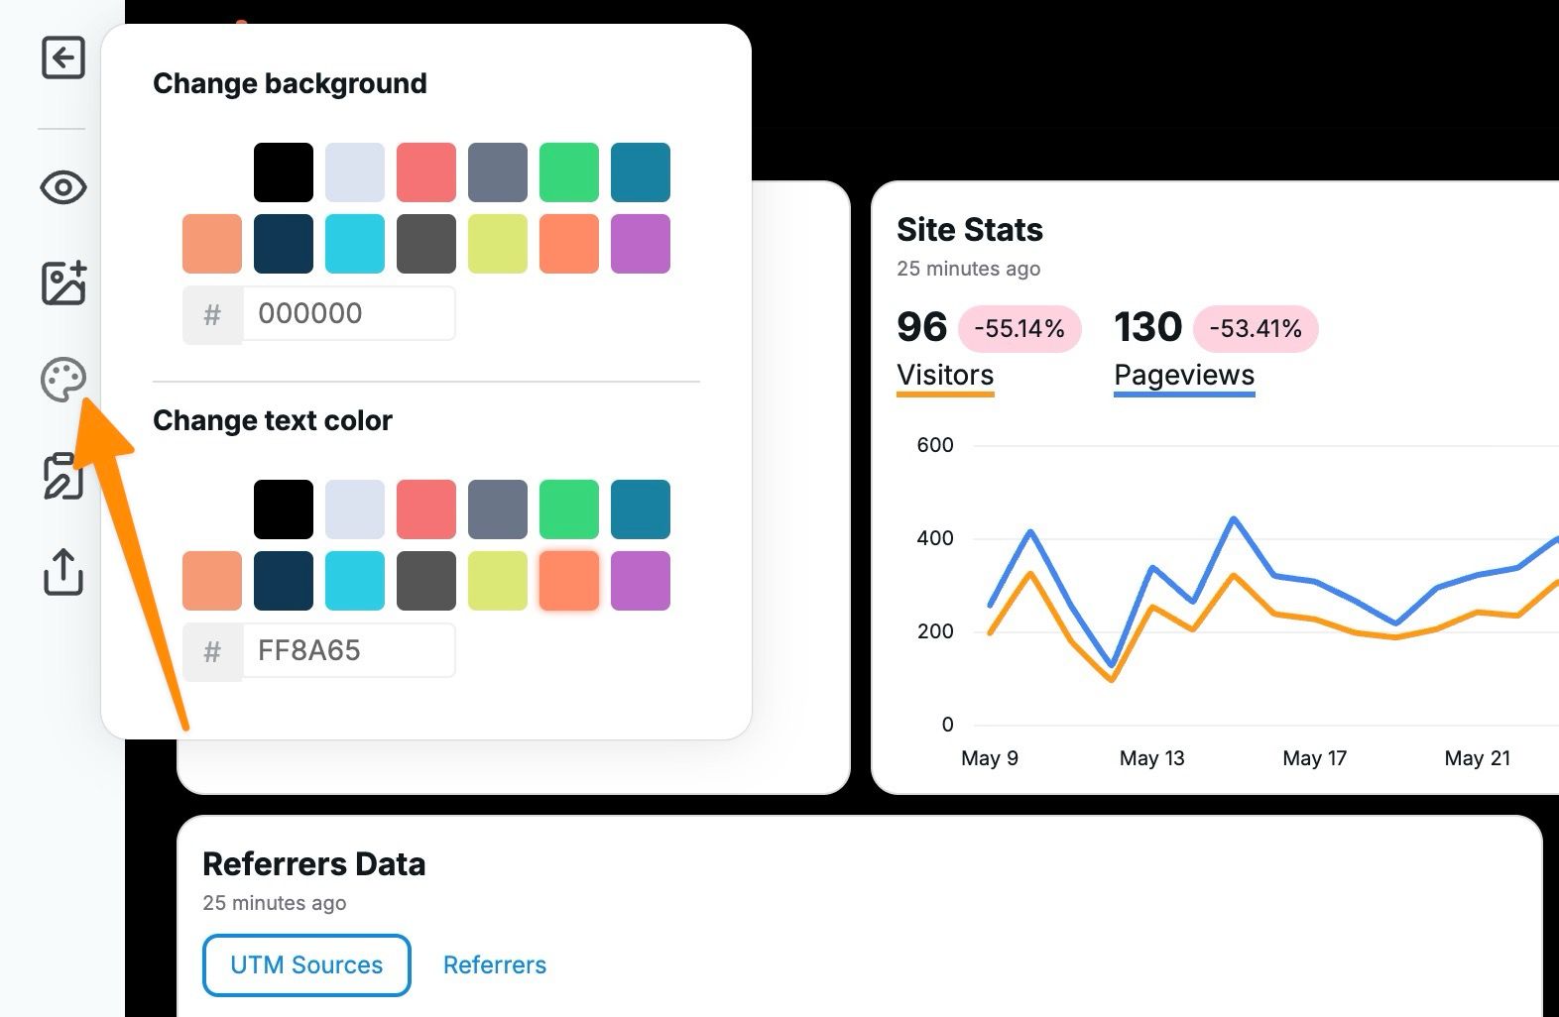Choose yellow swatch under Change text color
Screen dimensions: 1559x1017
498,581
